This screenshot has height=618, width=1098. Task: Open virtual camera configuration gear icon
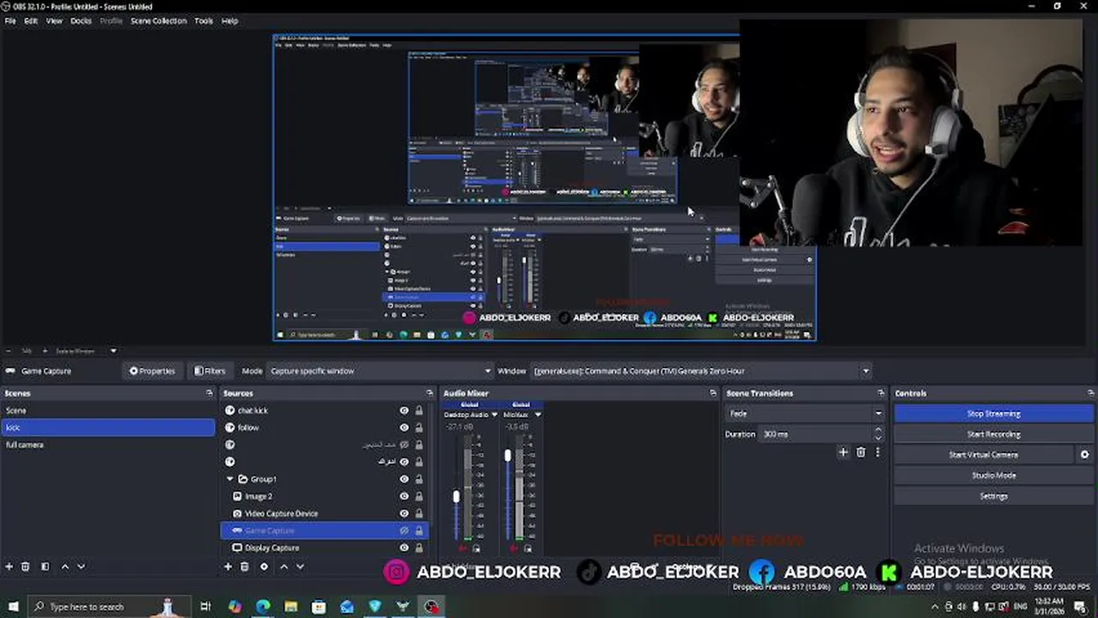click(1084, 455)
